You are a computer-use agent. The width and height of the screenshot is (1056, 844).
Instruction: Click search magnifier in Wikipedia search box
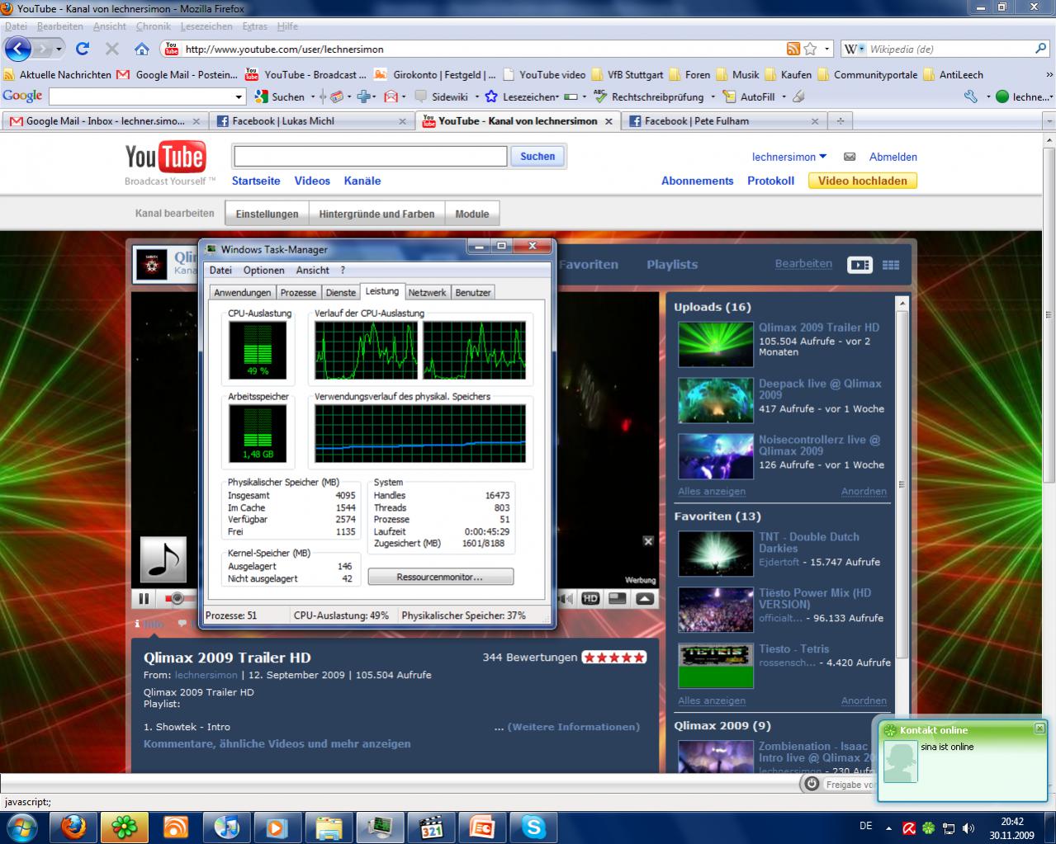tap(1039, 49)
